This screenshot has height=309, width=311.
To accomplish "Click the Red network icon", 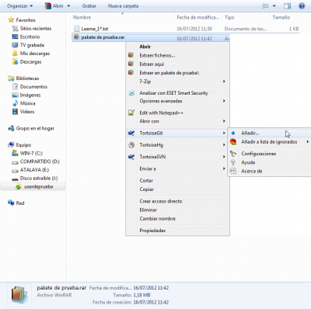I will [x=11, y=203].
